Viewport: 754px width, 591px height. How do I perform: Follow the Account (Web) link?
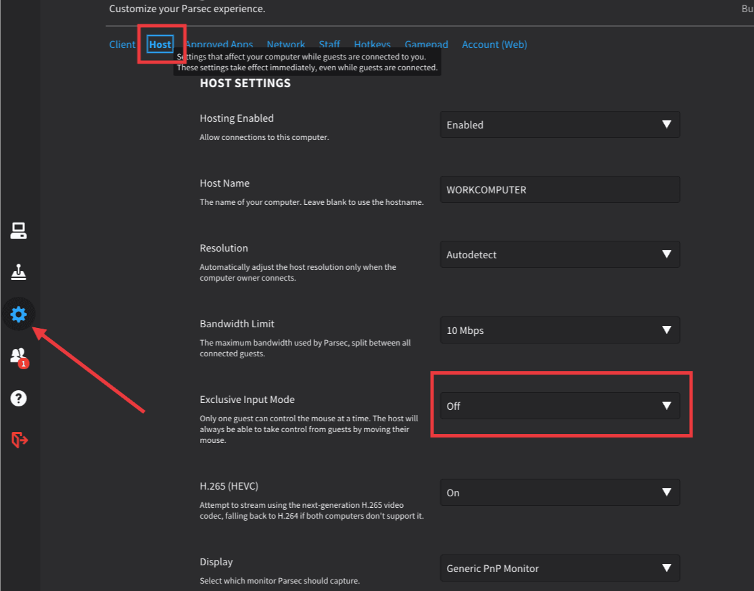click(x=494, y=45)
